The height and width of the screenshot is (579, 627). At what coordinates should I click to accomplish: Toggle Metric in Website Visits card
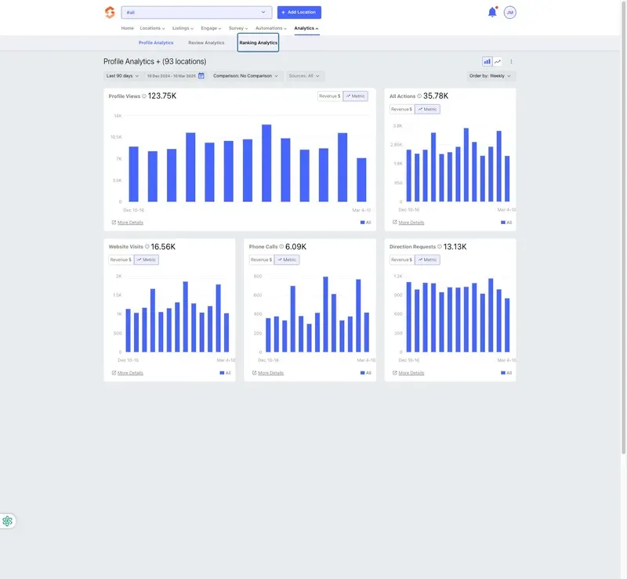[147, 260]
